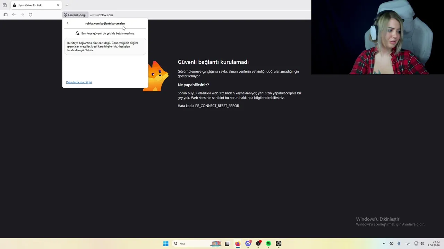Open the dark round app with red badge
This screenshot has width=444, height=249.
pyautogui.click(x=258, y=243)
